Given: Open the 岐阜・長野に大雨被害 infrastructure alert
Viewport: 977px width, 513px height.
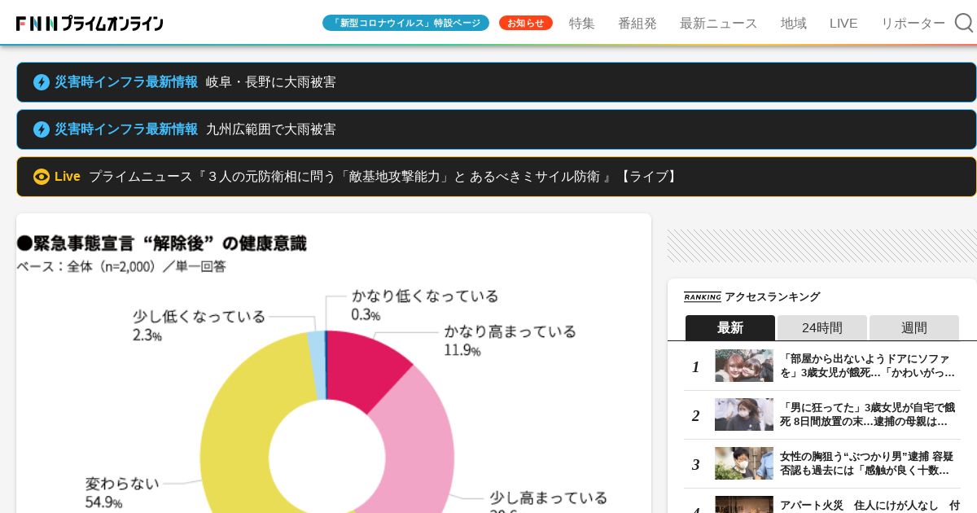Looking at the screenshot, I should click(x=497, y=82).
